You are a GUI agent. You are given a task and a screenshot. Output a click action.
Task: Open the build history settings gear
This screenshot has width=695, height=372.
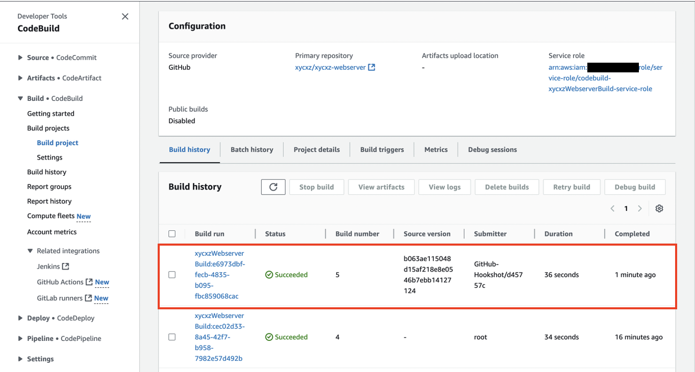pos(659,208)
